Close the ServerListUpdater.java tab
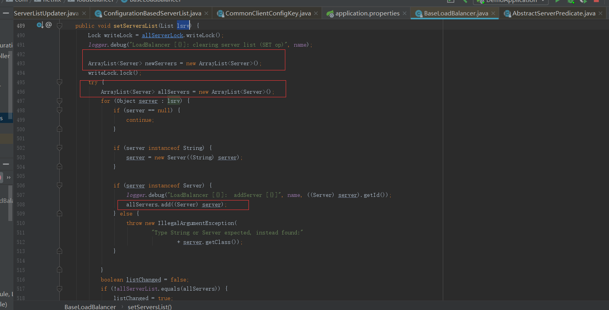This screenshot has width=609, height=310. click(x=84, y=13)
